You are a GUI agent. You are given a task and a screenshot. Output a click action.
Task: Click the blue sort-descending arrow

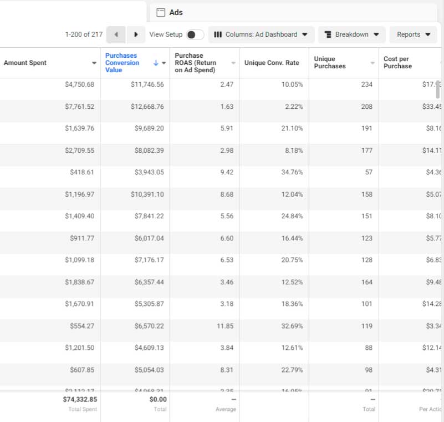pyautogui.click(x=156, y=63)
